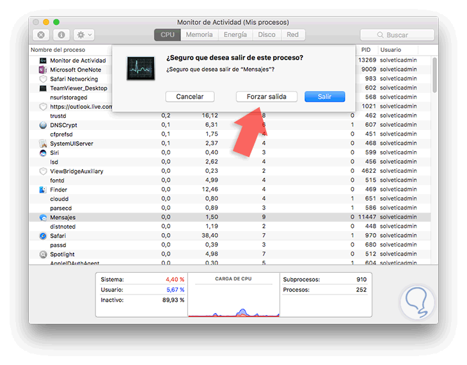467x365 pixels.
Task: Select the fontd process row
Action: tap(230, 181)
